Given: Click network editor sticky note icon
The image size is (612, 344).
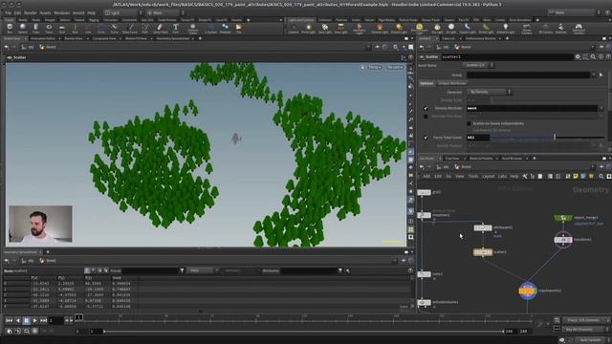Looking at the screenshot, I should (576, 176).
